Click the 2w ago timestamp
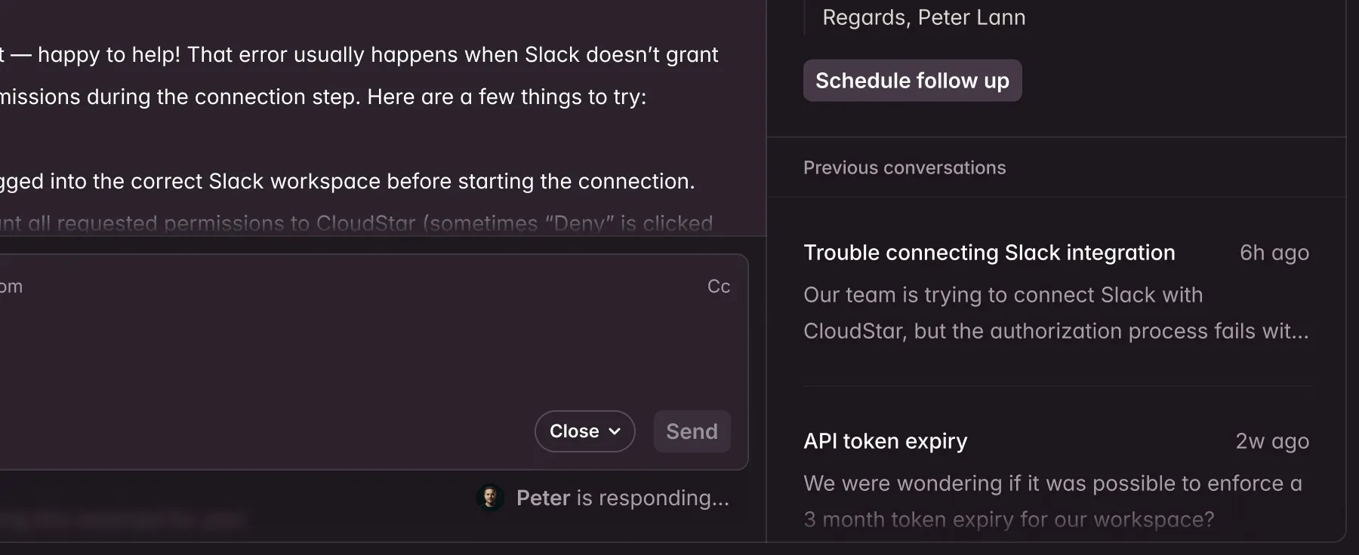 tap(1271, 441)
